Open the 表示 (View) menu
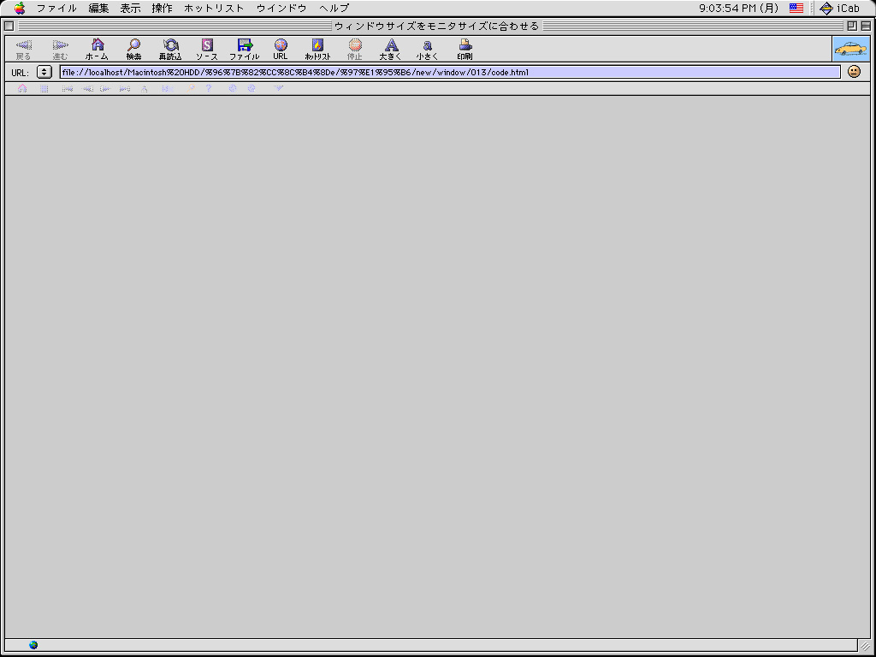The height and width of the screenshot is (657, 876). 131,8
